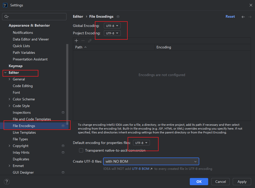
Task: Click the OK button
Action: point(199,182)
